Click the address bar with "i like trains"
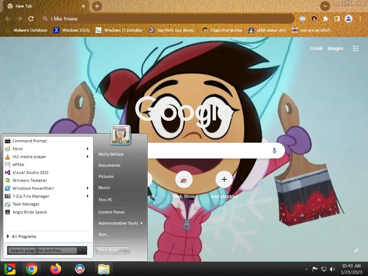 pos(167,19)
